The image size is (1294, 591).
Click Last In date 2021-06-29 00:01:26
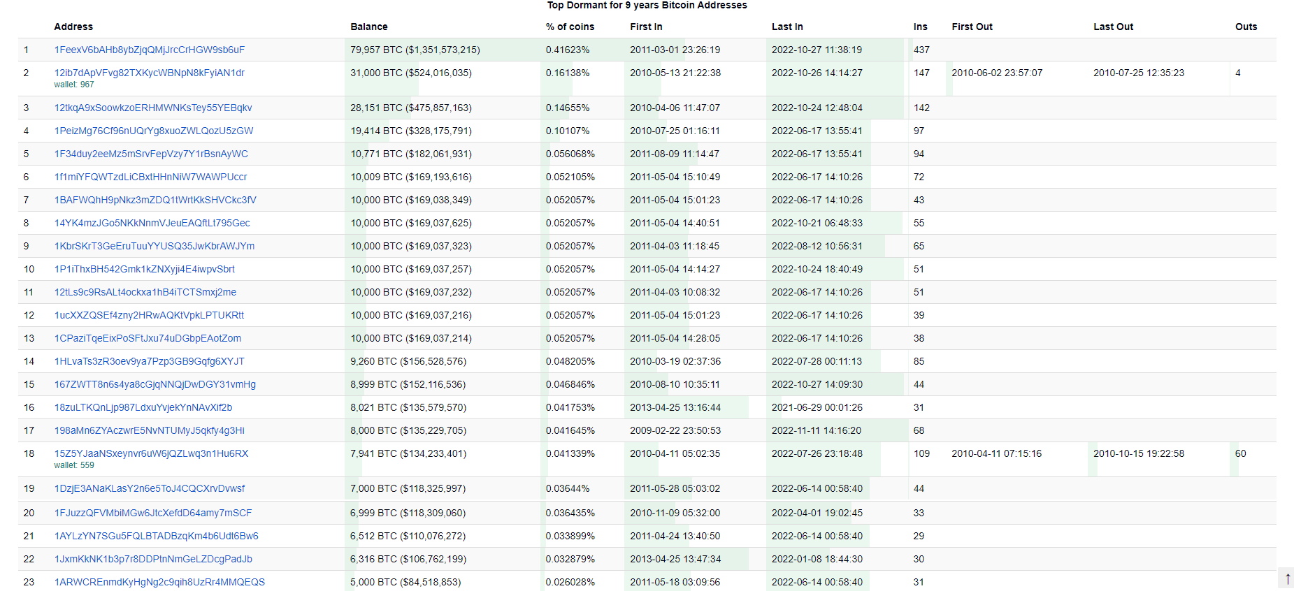(x=817, y=407)
